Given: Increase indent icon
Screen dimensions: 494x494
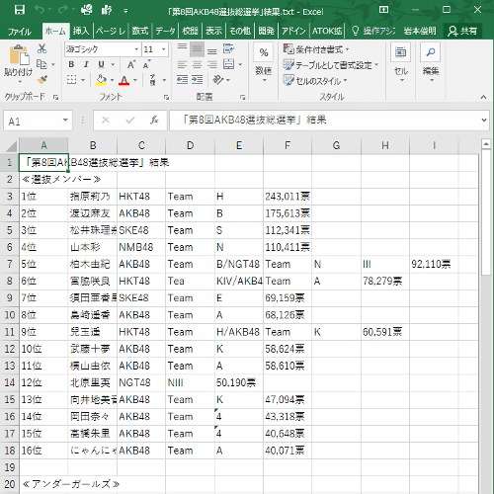Looking at the screenshot, I should (x=197, y=80).
